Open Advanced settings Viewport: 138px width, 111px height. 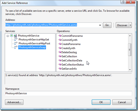point(14,102)
